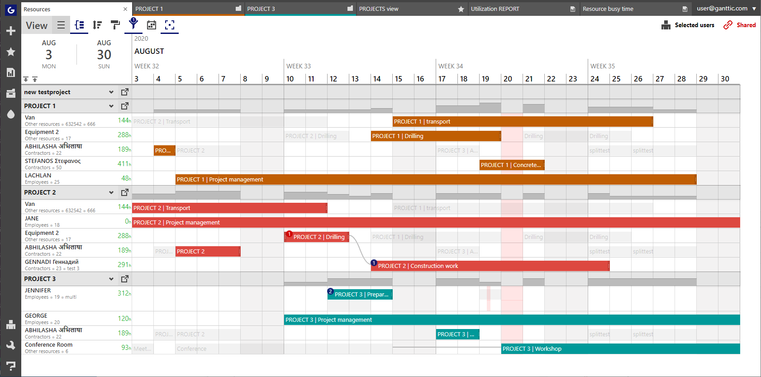Collapse the PROJECT 3 group chevron
The image size is (761, 377).
[111, 279]
